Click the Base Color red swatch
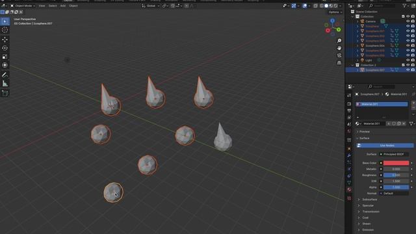The image size is (416, 234). point(396,163)
